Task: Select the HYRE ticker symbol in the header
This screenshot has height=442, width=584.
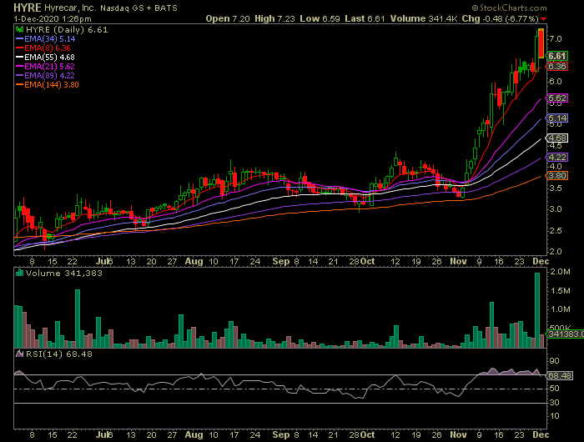Action: point(28,8)
